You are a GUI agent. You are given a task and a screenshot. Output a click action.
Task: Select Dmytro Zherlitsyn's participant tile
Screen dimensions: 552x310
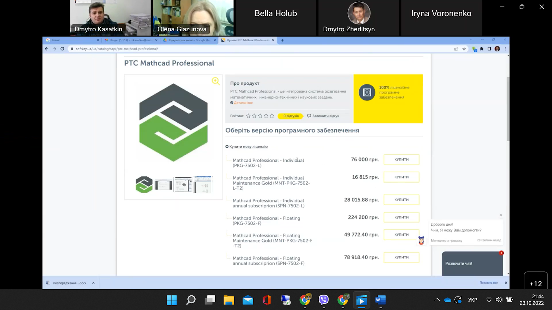(359, 18)
